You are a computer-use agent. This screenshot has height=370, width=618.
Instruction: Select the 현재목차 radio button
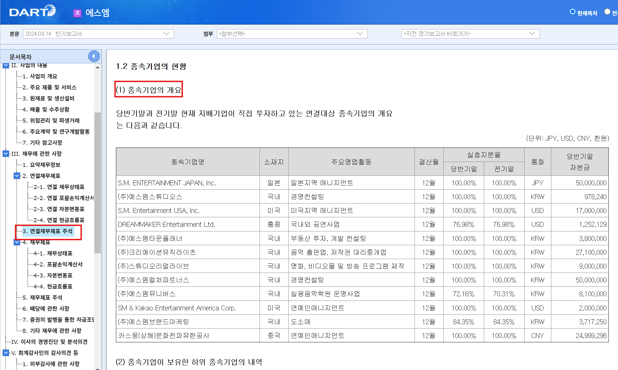[572, 12]
